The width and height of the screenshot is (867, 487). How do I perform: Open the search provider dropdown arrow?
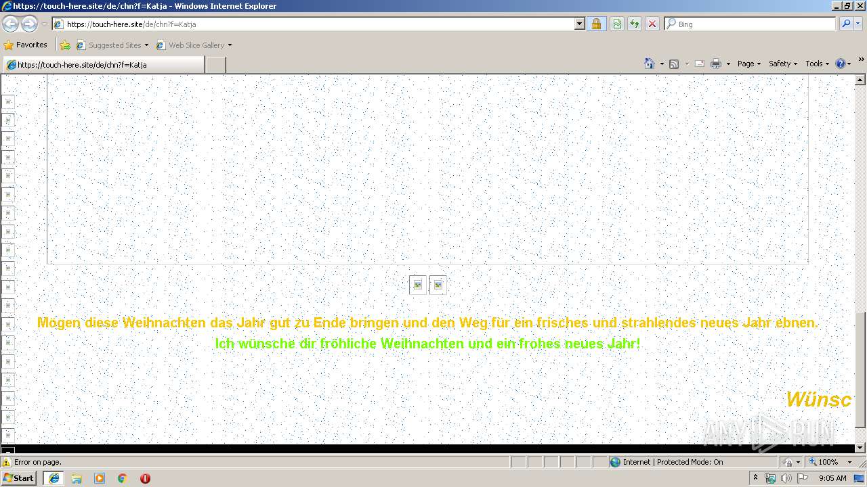(859, 24)
